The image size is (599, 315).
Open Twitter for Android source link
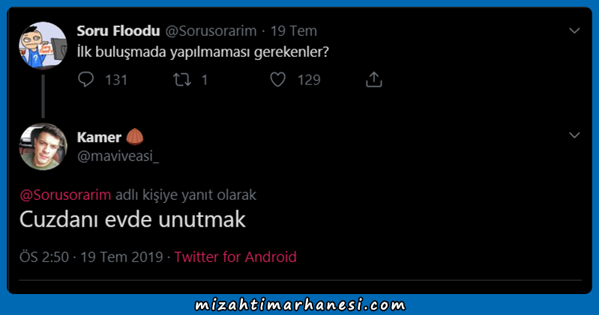(x=235, y=257)
